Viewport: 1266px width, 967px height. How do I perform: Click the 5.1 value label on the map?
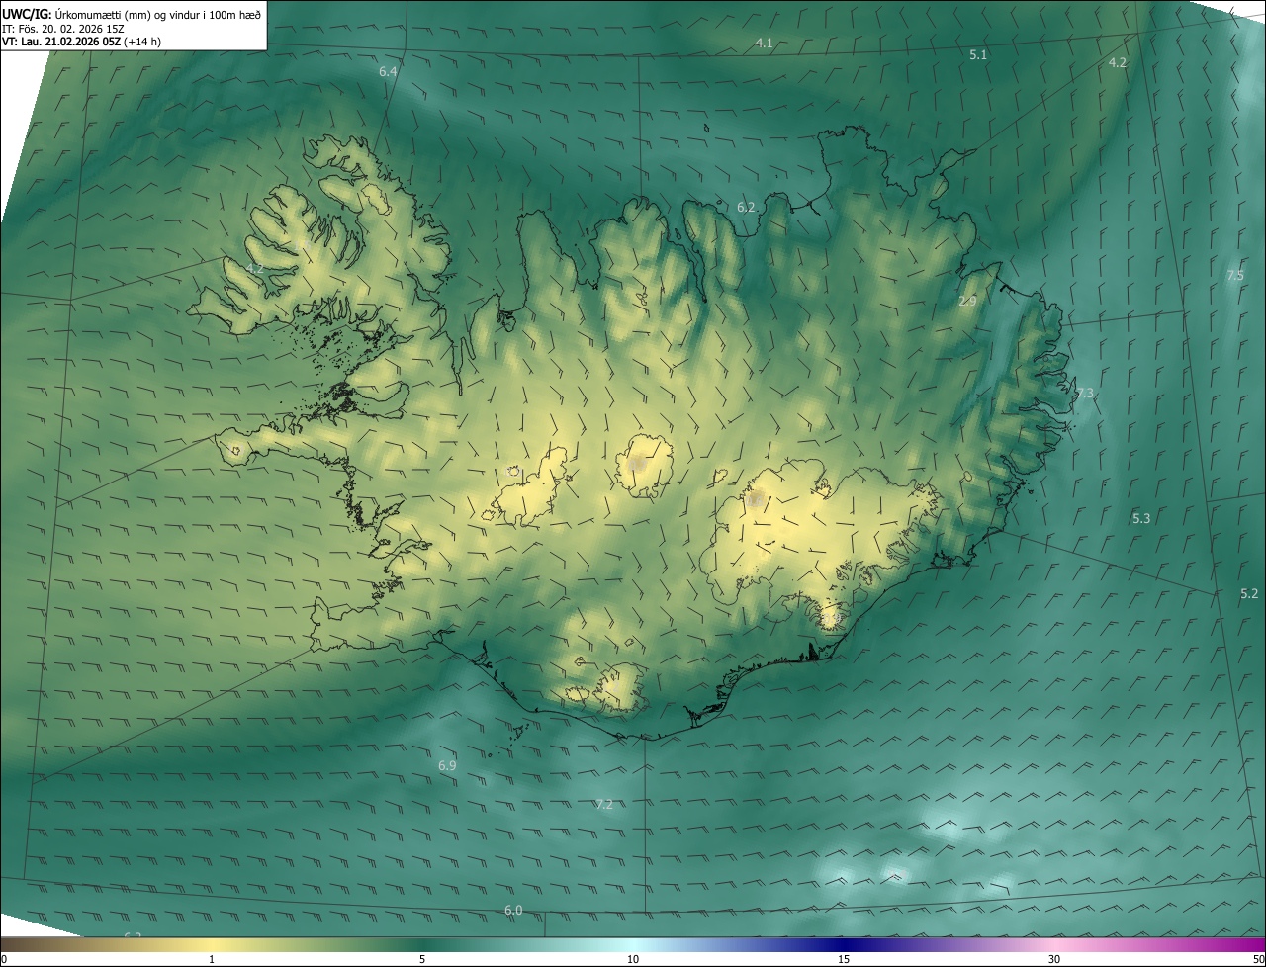coord(978,55)
